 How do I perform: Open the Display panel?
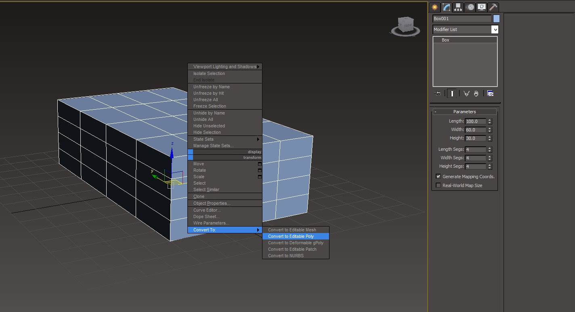(x=481, y=7)
